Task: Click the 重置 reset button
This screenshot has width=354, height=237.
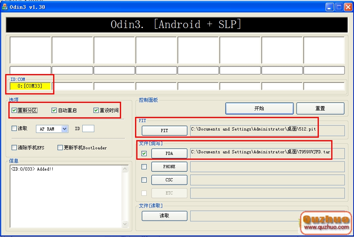Action: coord(320,108)
